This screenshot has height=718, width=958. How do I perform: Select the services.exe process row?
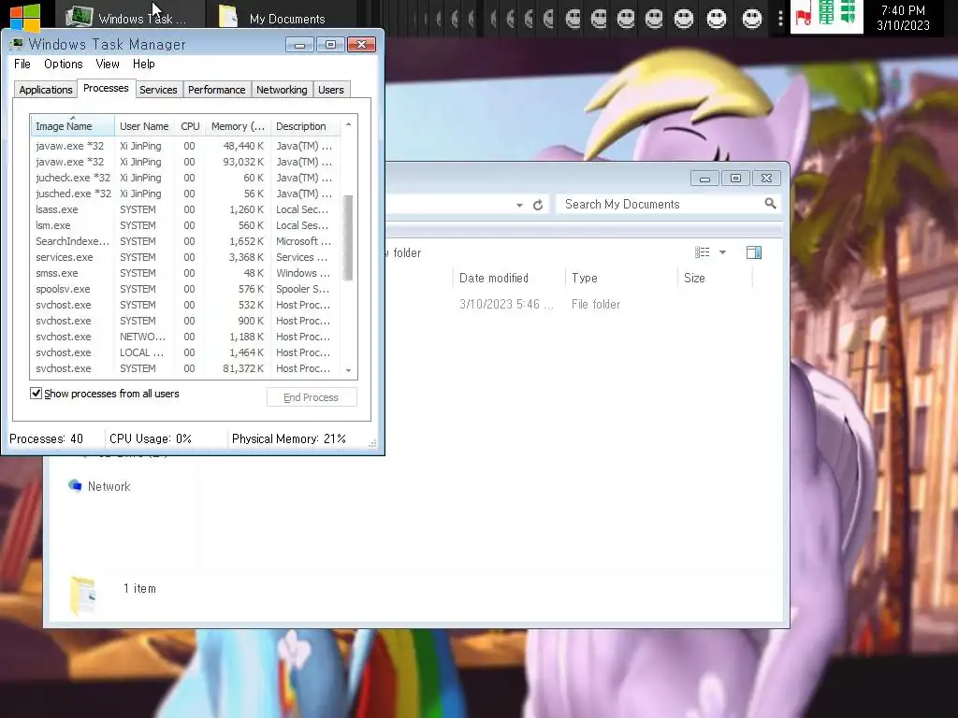click(x=186, y=257)
